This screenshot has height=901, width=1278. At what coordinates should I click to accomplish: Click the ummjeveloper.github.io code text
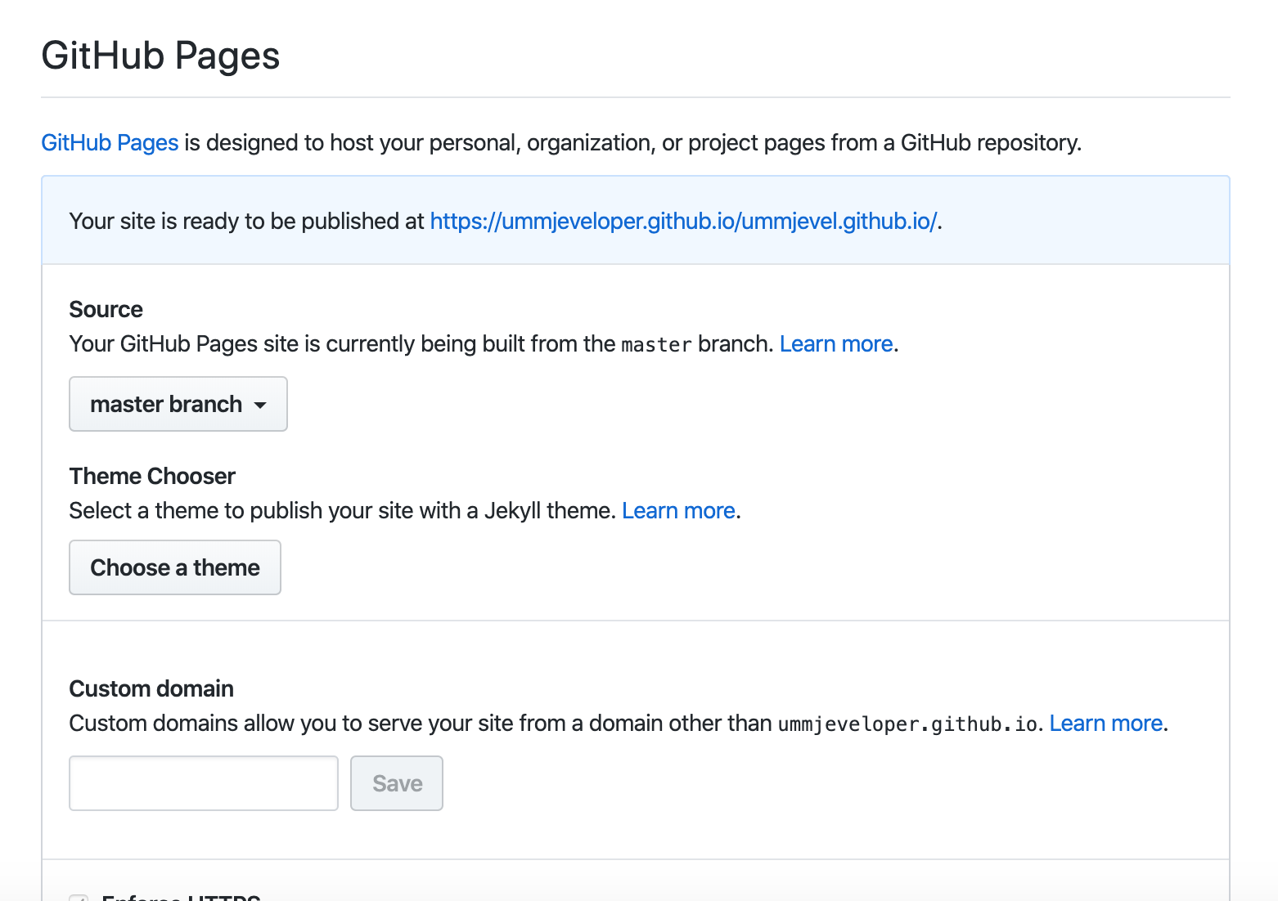(907, 724)
